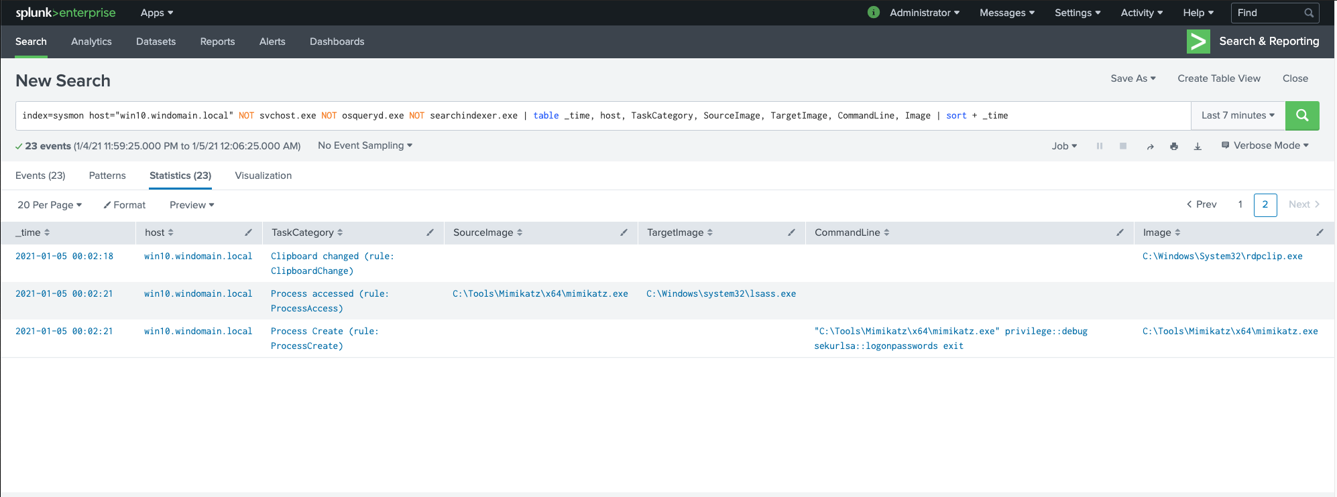Click the Clipboard changed TaskCategory cell

click(333, 263)
